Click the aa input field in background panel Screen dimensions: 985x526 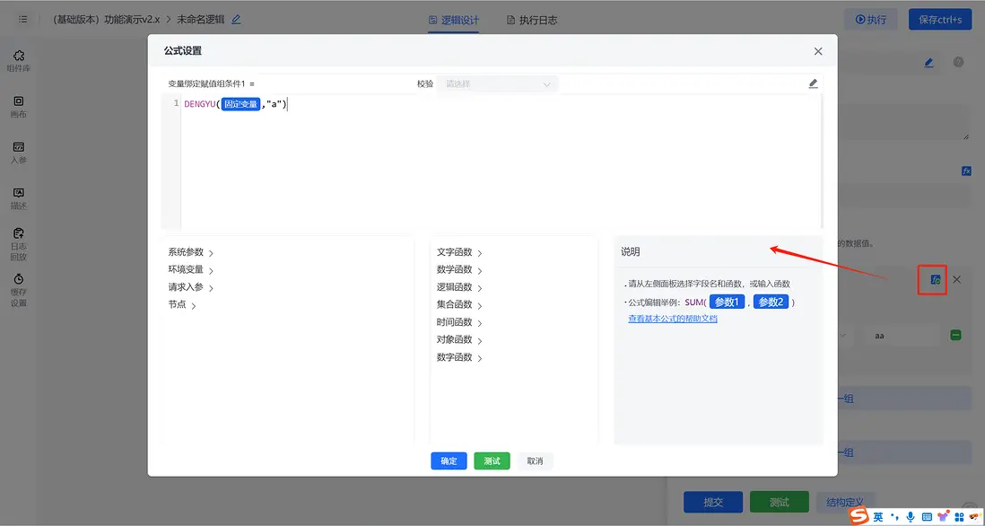[902, 336]
